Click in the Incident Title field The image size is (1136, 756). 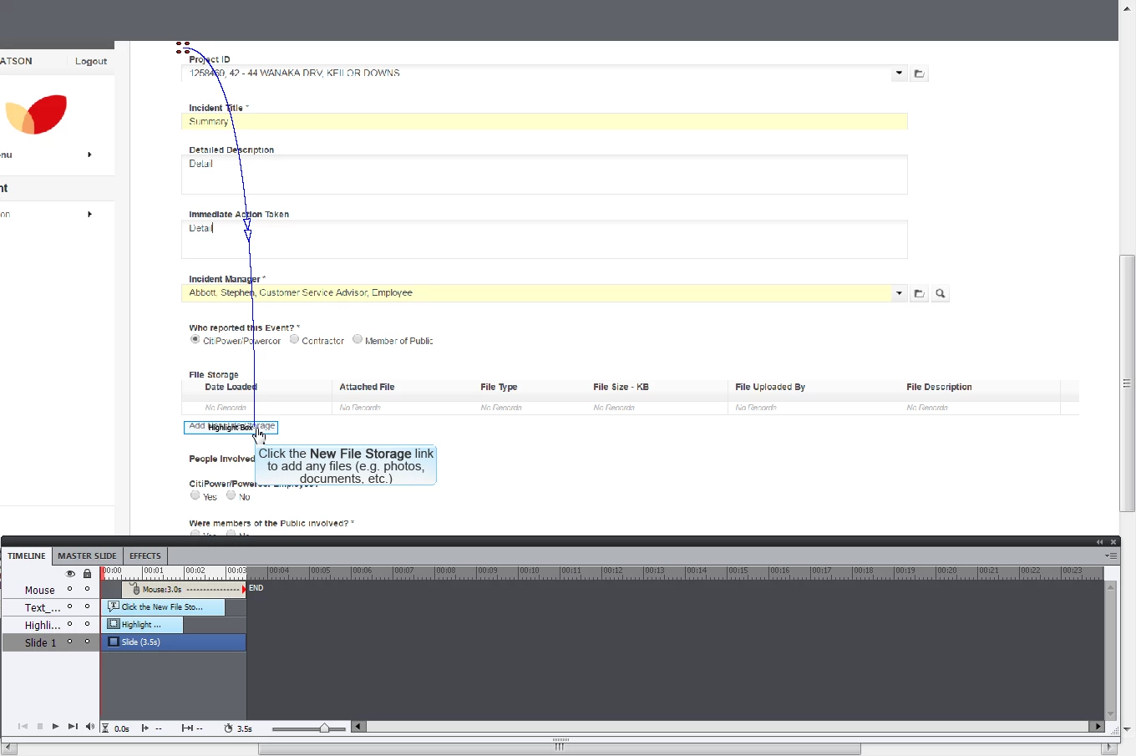click(x=545, y=122)
